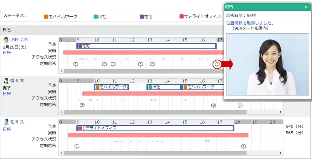Click left scroll arrow in 相川 弘's timeline
Viewport: 312px width, 159px height.
pyautogui.click(x=61, y=153)
